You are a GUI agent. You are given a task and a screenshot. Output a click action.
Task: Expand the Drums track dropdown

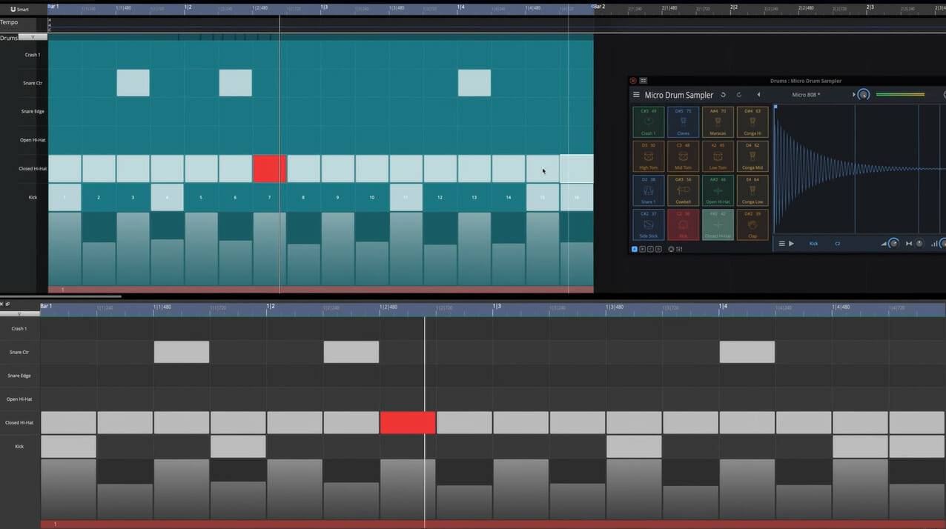[x=33, y=37]
